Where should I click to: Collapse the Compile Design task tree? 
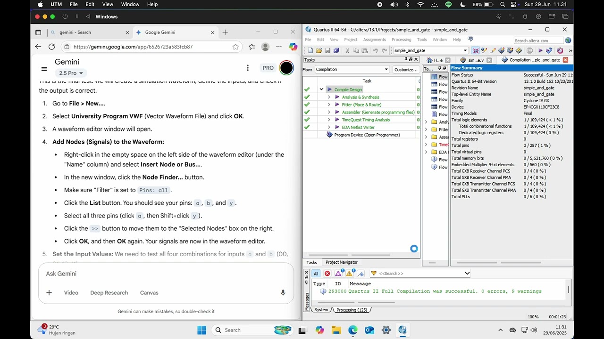pyautogui.click(x=321, y=89)
